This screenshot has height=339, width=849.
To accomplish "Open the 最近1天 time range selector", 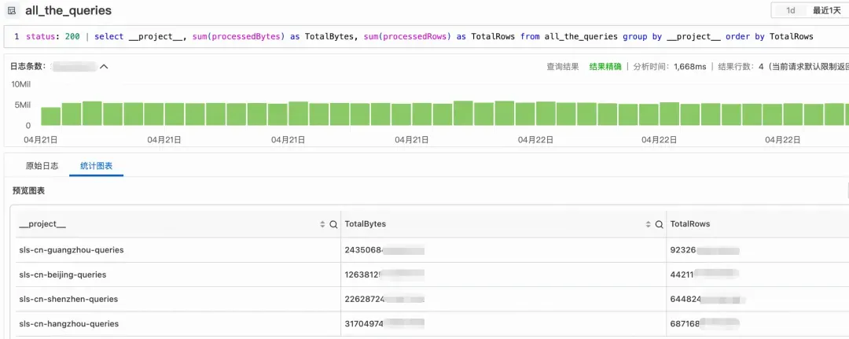I will pos(826,10).
